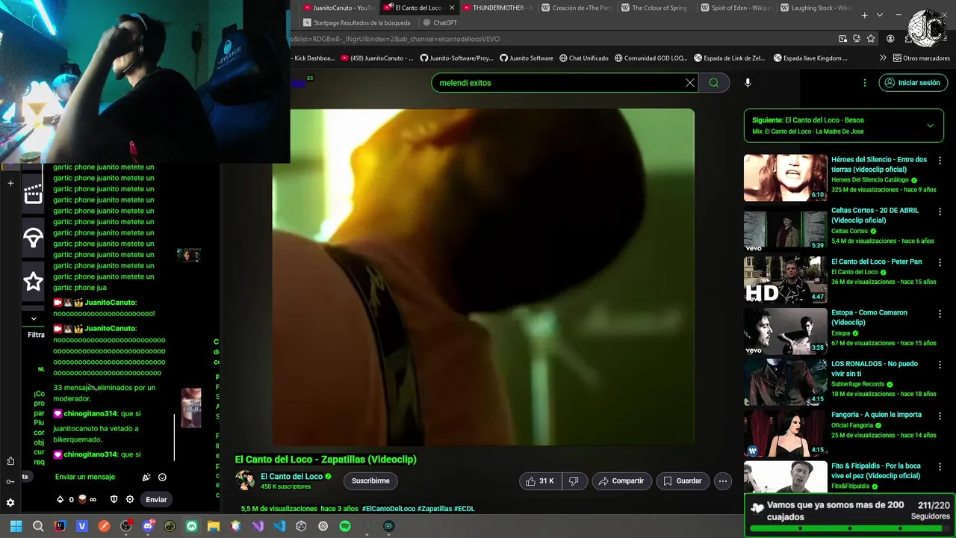Viewport: 956px width, 538px height.
Task: Dislike the Zapatillas video
Action: [x=574, y=481]
